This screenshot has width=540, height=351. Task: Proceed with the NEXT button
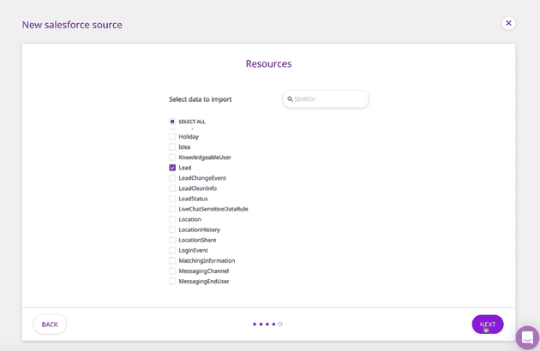click(488, 324)
